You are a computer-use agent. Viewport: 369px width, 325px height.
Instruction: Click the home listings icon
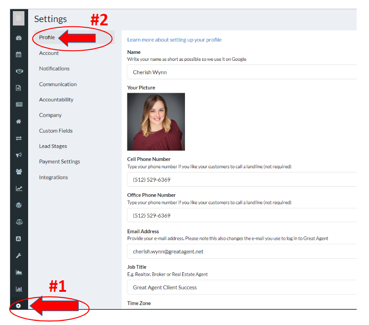[19, 122]
